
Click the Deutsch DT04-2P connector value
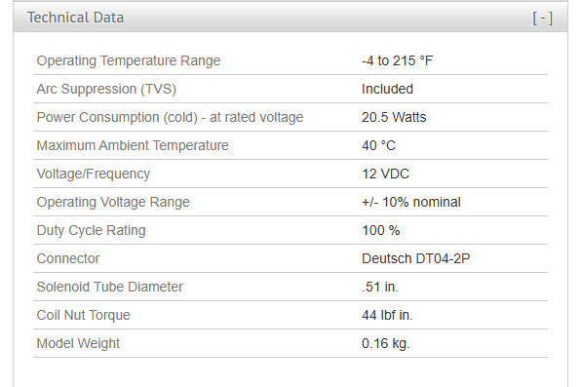(x=415, y=258)
